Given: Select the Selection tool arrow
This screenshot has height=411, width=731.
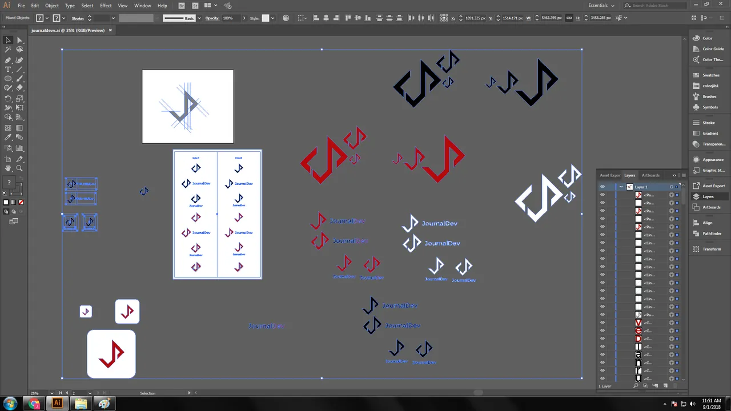Looking at the screenshot, I should click(8, 40).
